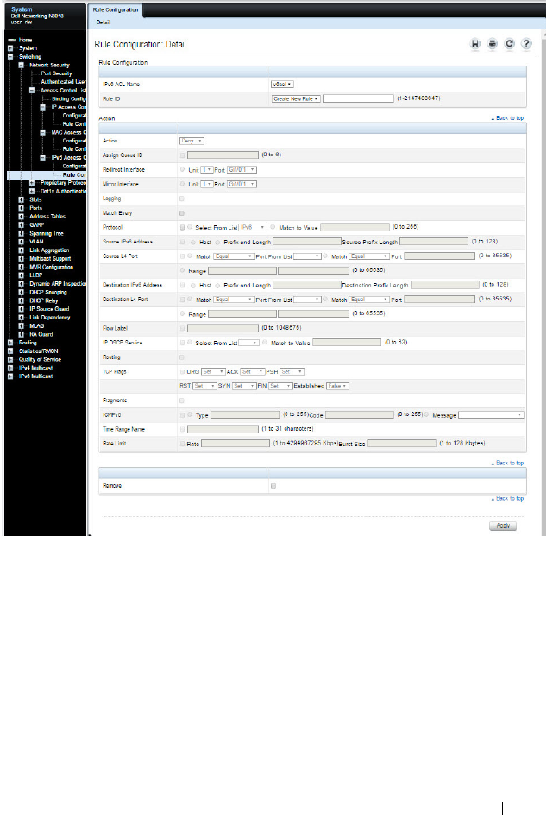The image size is (553, 815).
Task: Click the Save icon in page header
Action: click(x=475, y=44)
